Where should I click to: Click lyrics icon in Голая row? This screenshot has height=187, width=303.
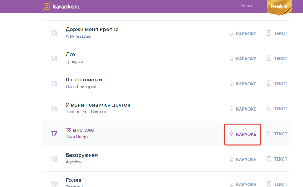(269, 184)
